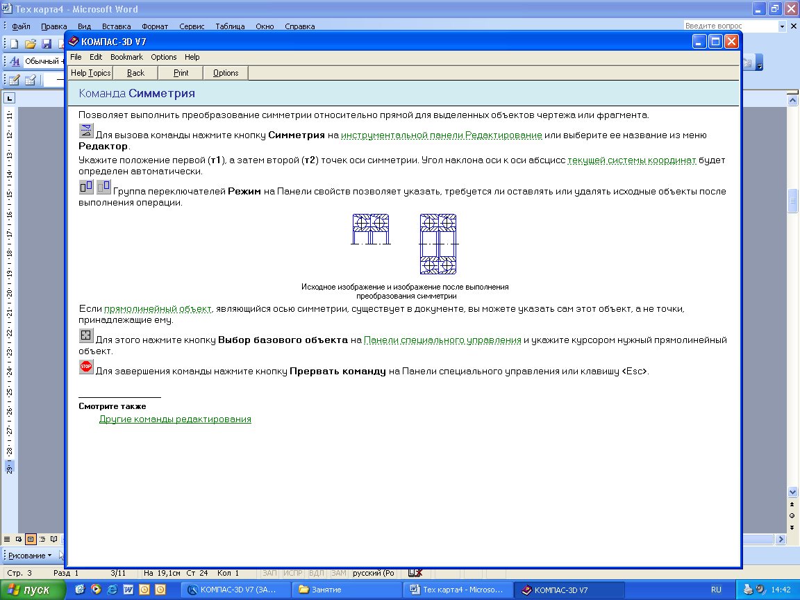Toggle the ВДЛ extend selection indicator
The height and width of the screenshot is (600, 800).
317,573
